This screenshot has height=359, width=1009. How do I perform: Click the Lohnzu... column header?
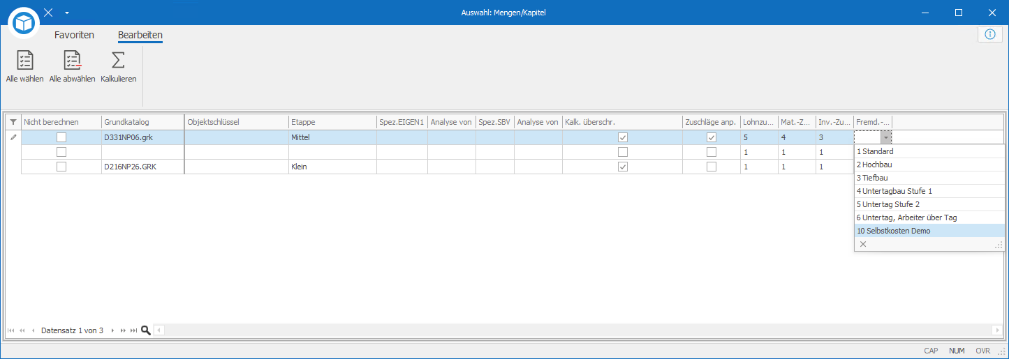(x=760, y=122)
